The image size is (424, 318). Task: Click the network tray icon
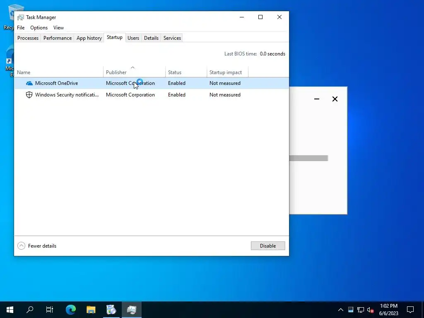(x=361, y=310)
